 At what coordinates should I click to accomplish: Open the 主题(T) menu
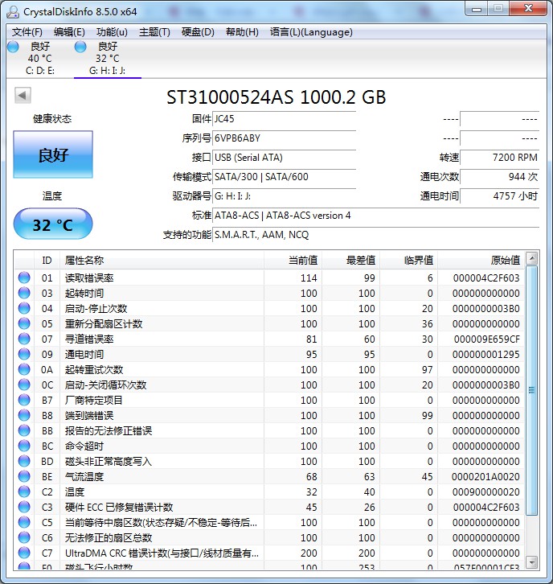click(154, 32)
